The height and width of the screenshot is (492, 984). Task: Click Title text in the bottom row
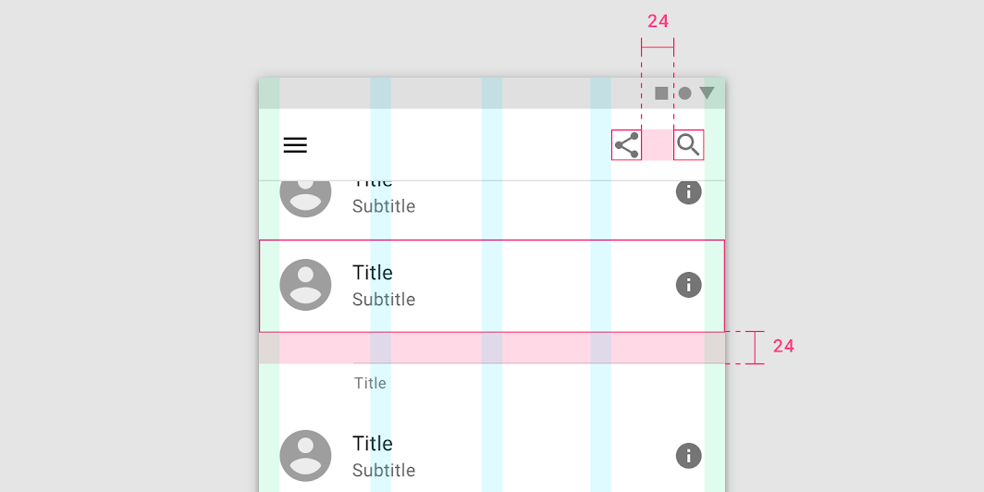(372, 443)
